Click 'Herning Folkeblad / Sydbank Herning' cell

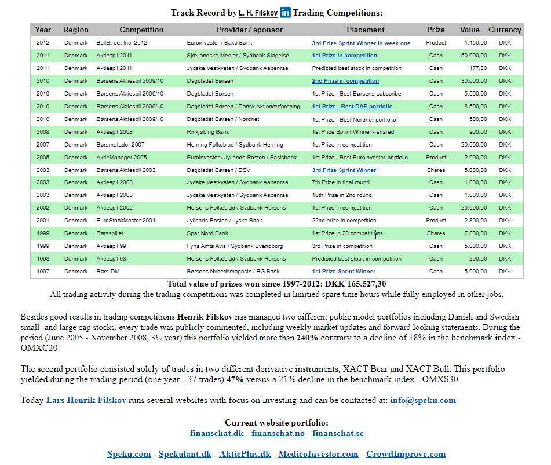235,144
